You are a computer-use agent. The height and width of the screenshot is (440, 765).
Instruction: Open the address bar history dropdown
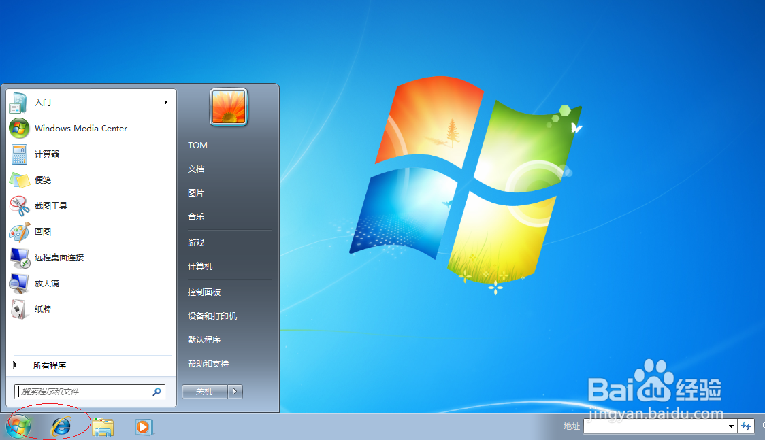pos(732,426)
